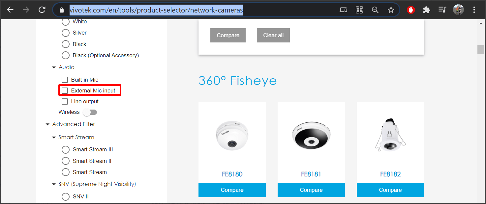Bookmark this page with the star icon
This screenshot has width=486, height=204.
[391, 10]
